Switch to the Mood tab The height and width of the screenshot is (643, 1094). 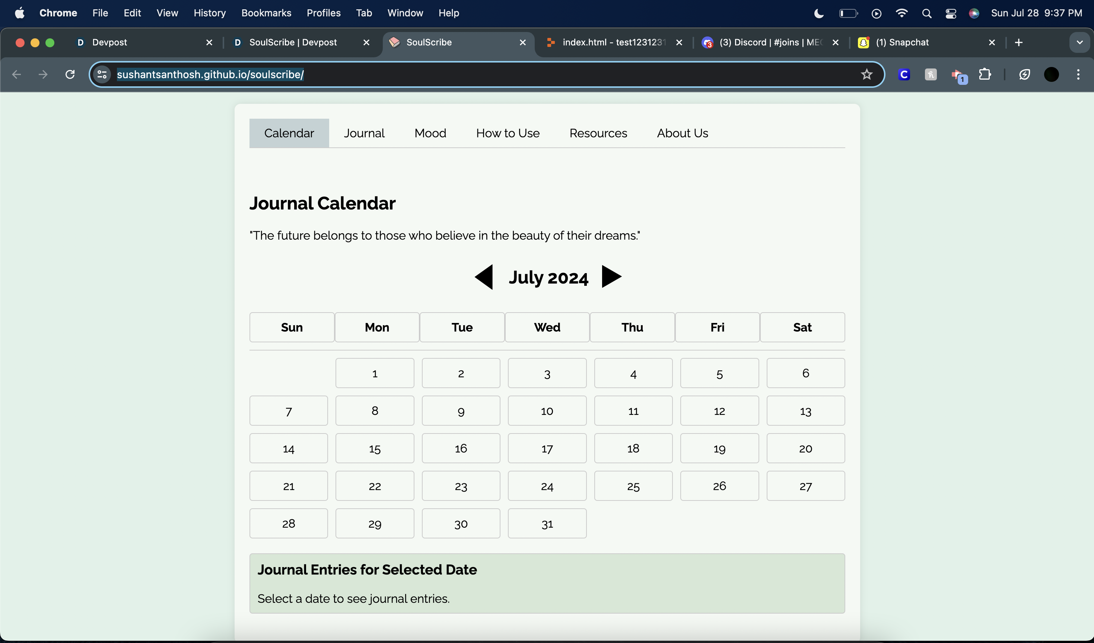click(430, 133)
